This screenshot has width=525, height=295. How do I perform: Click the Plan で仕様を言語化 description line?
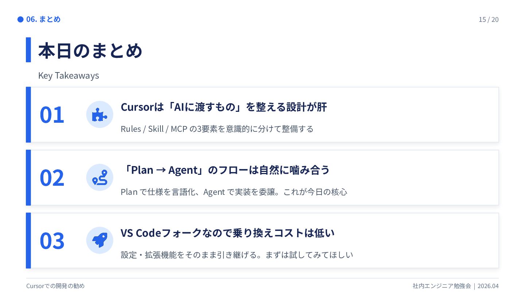coord(234,192)
